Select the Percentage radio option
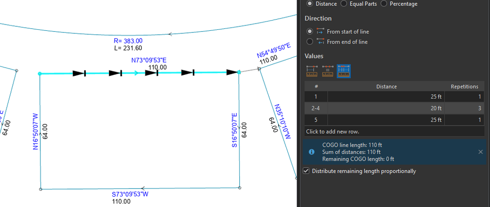 384,4
